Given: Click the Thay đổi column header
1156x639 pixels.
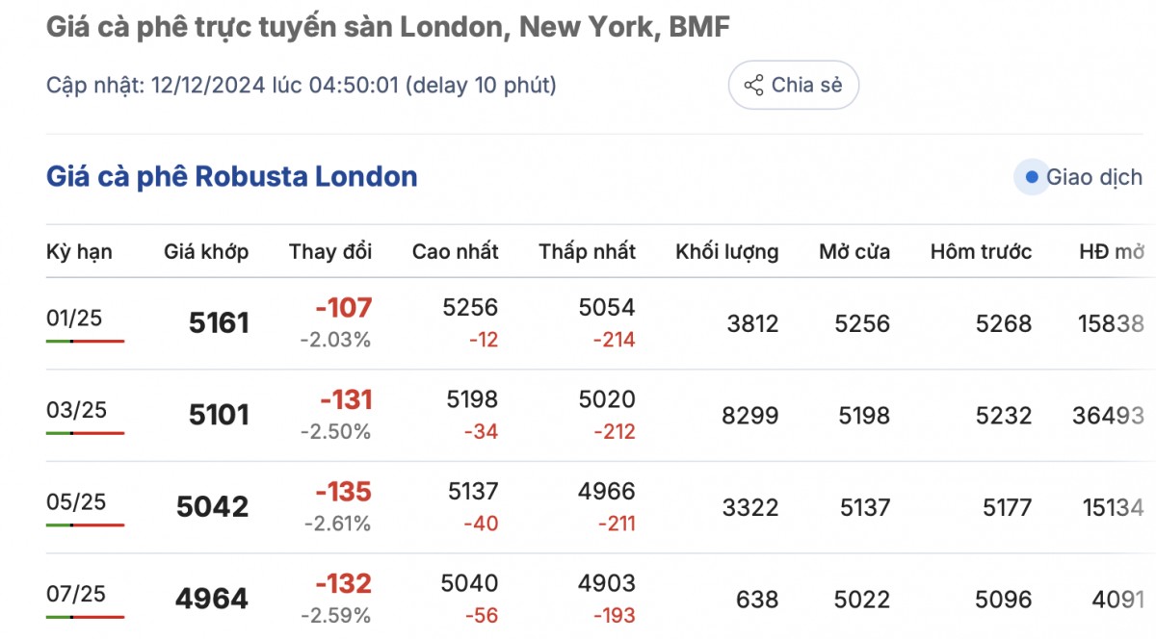Looking at the screenshot, I should coord(330,252).
